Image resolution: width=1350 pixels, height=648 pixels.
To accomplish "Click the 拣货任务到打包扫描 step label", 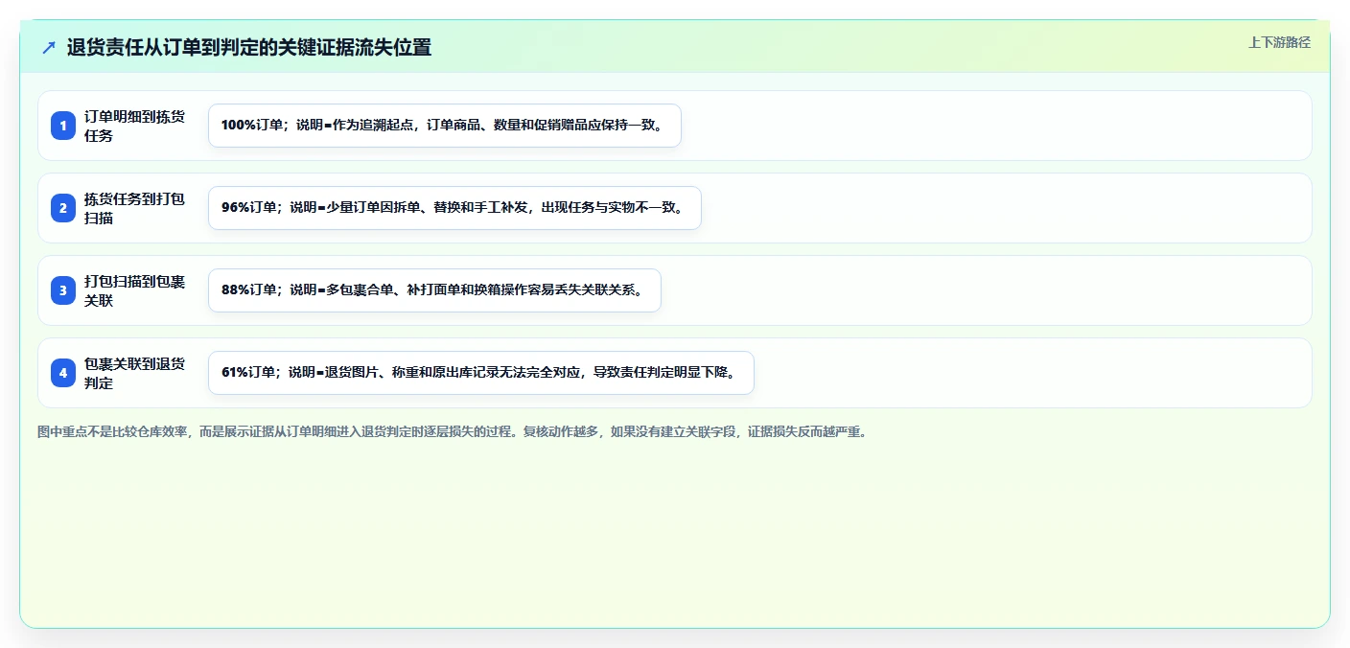I will (135, 208).
